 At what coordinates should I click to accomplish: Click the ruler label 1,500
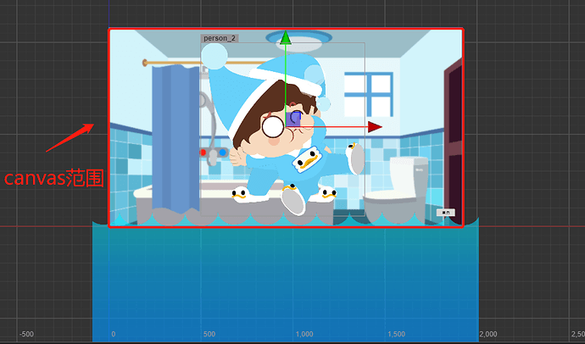pos(397,335)
